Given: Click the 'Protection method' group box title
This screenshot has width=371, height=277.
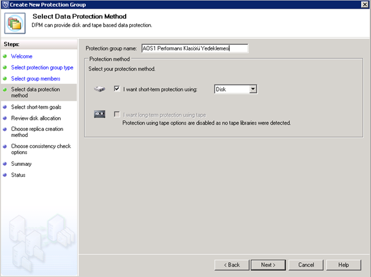Looking at the screenshot, I should click(110, 59).
